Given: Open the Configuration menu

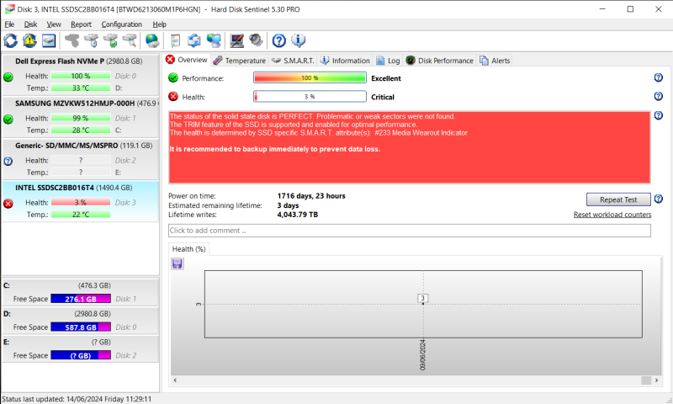Looking at the screenshot, I should tap(121, 24).
